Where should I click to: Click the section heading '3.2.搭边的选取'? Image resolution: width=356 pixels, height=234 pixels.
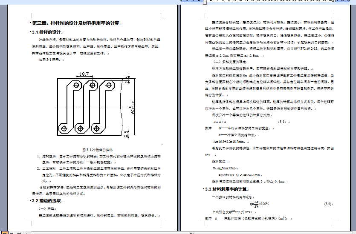(46, 201)
